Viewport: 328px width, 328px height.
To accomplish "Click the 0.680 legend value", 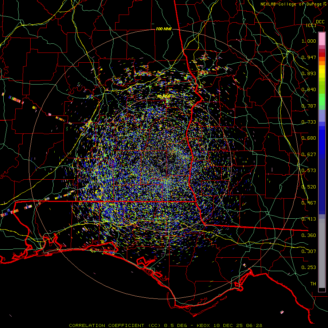I will pos(309,138).
